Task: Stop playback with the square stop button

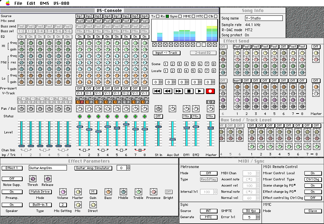Action: click(x=189, y=91)
